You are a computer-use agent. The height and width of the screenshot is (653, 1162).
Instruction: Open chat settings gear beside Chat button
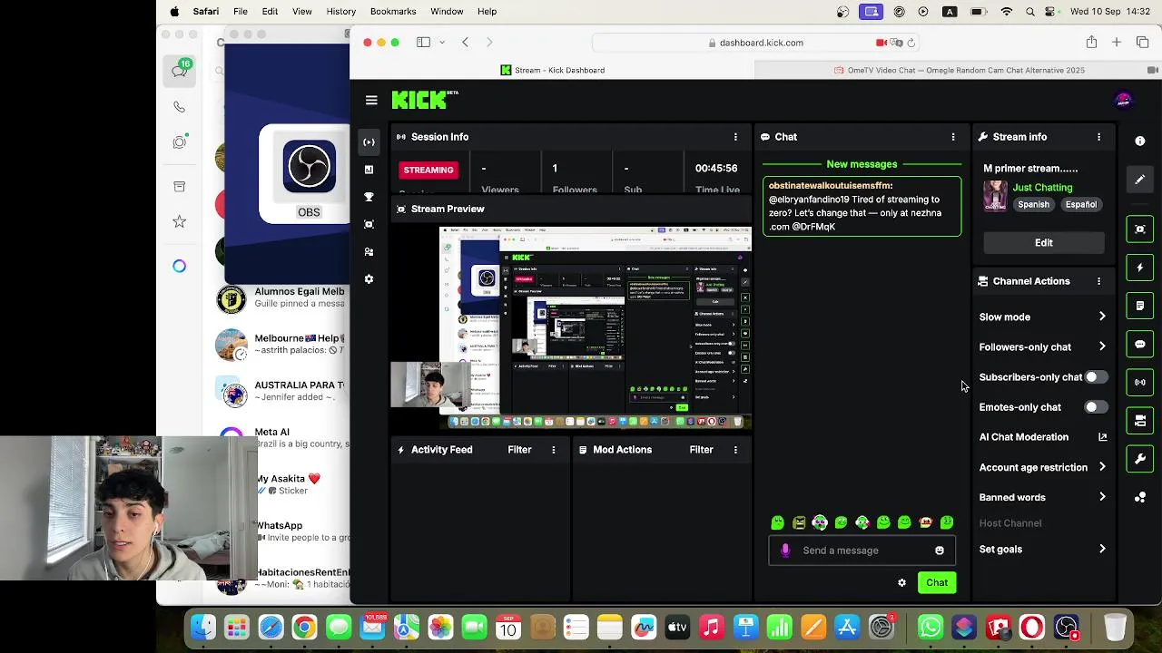pos(901,583)
